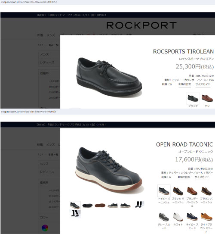
Task: Click the store-opening banner above the Taconic popup
Action: pyautogui.click(x=71, y=125)
